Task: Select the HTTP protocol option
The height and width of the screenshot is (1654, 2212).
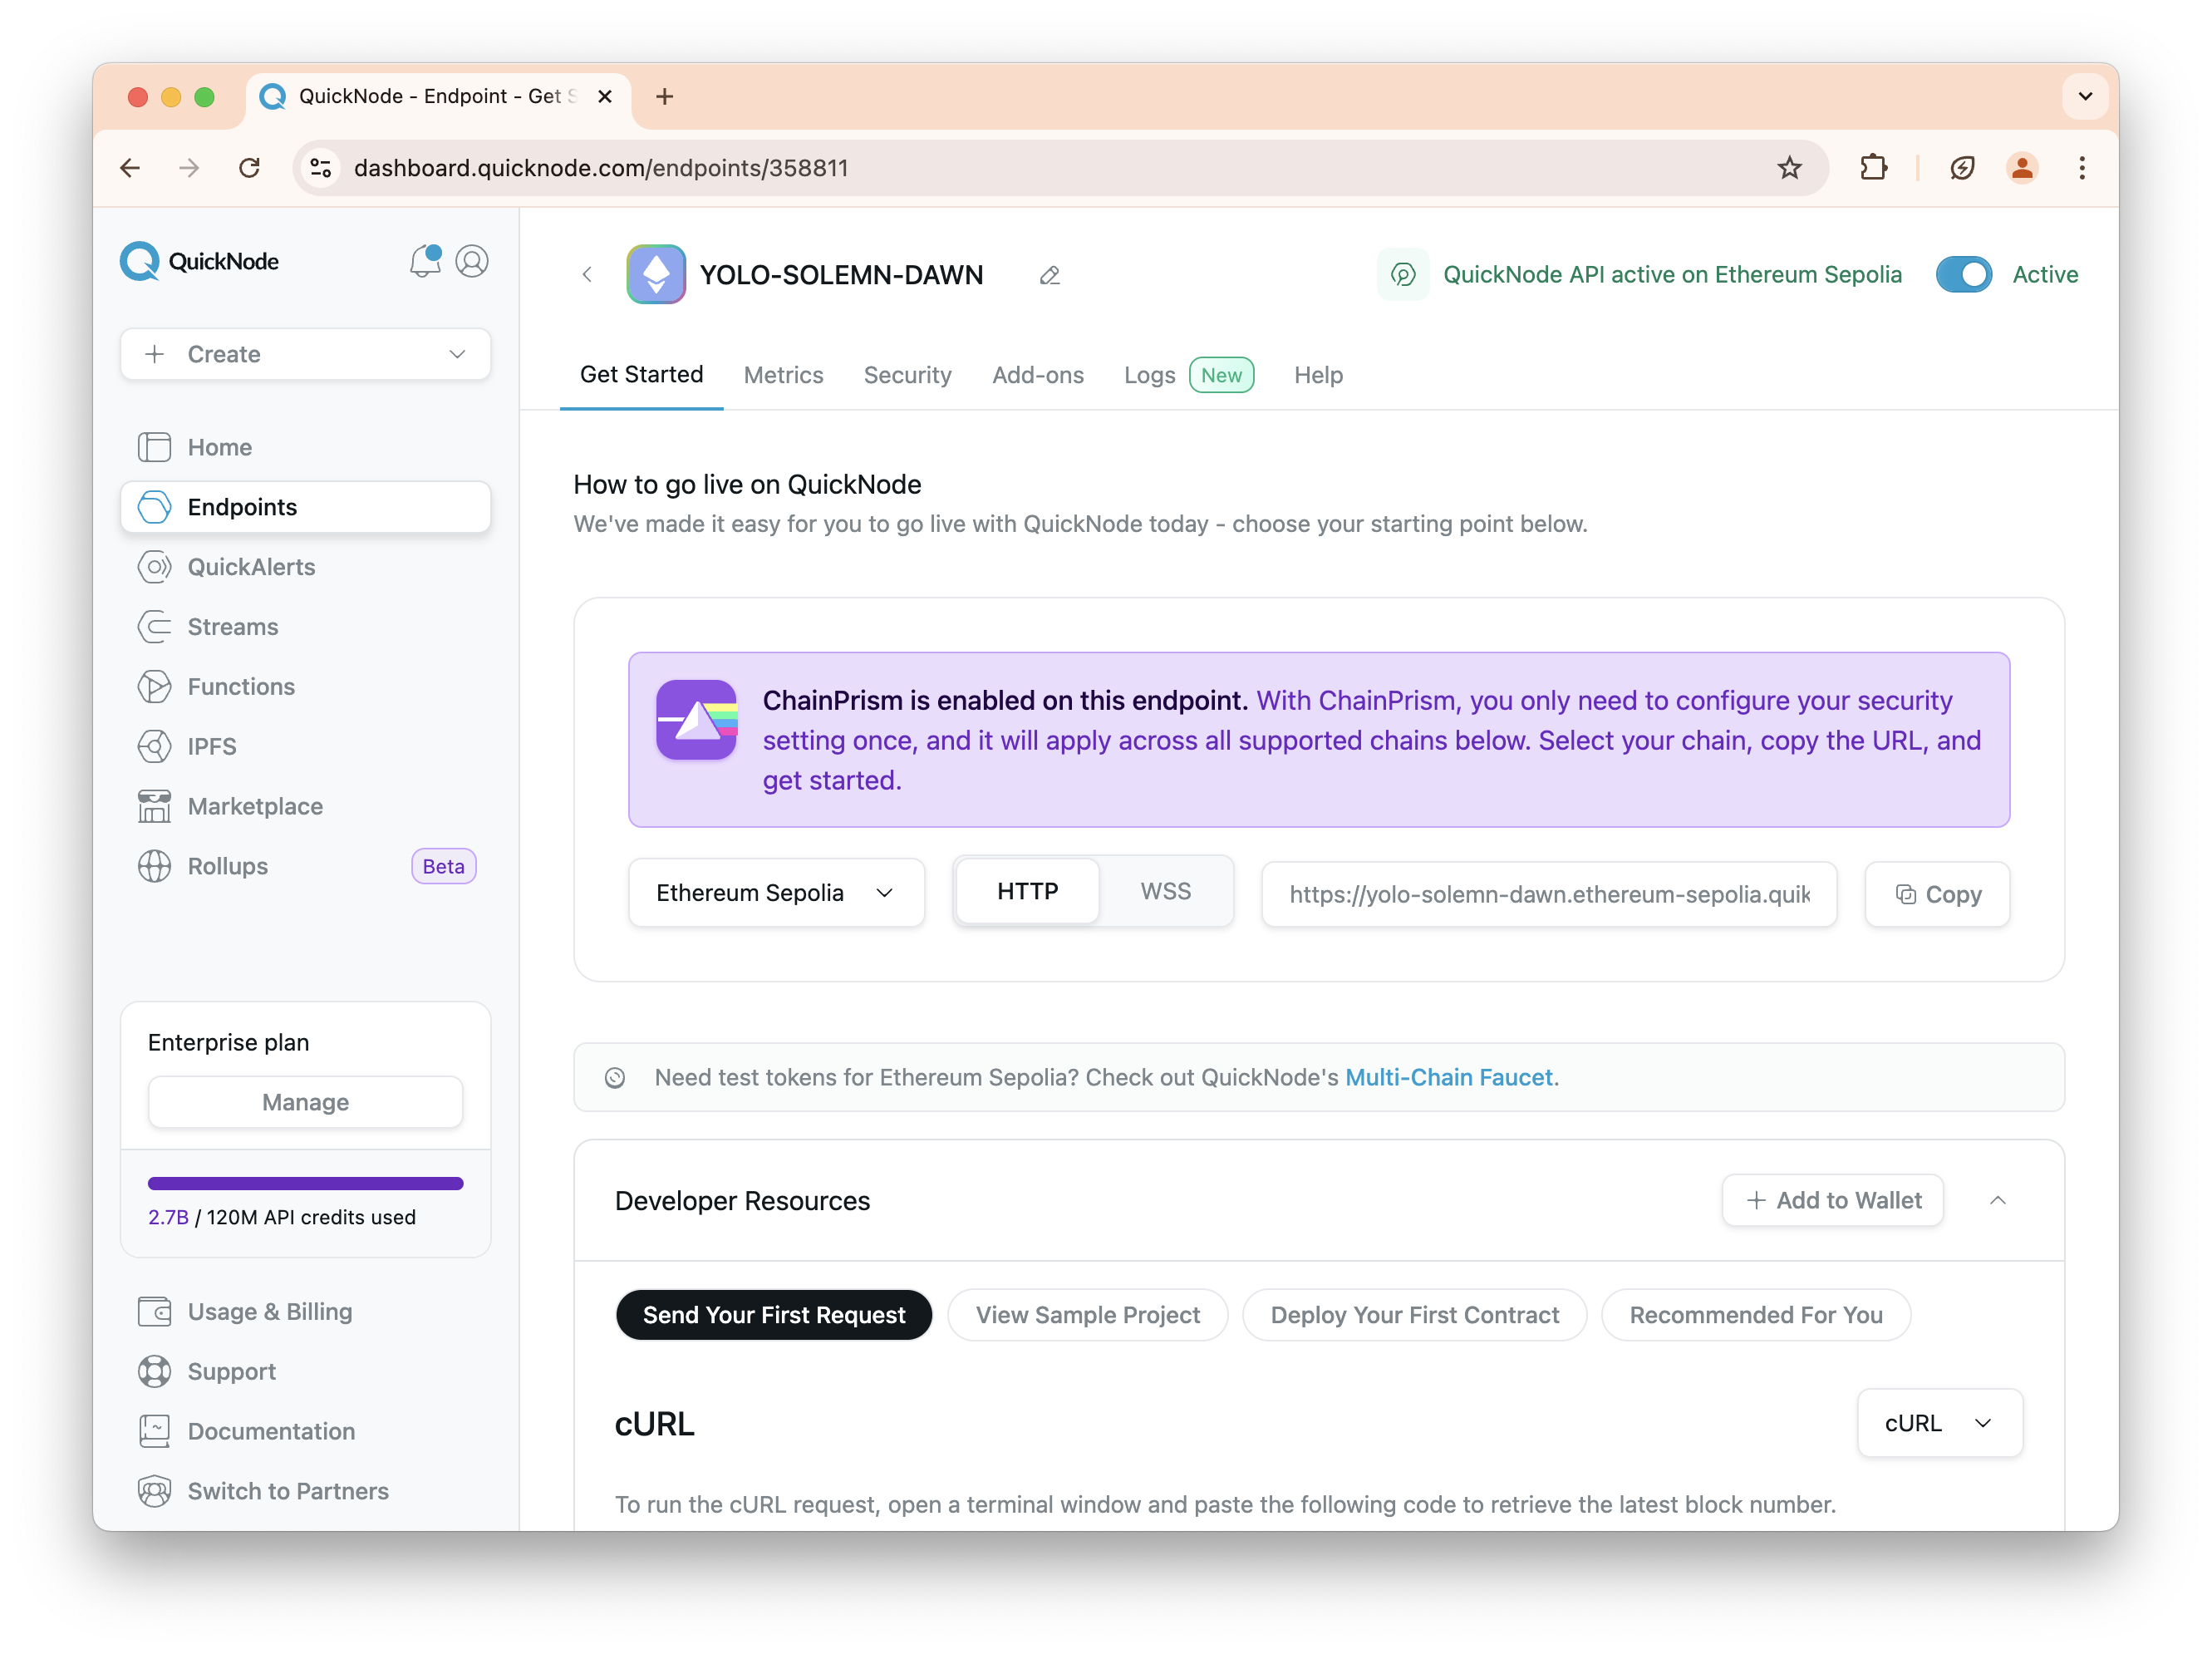Action: [1027, 891]
